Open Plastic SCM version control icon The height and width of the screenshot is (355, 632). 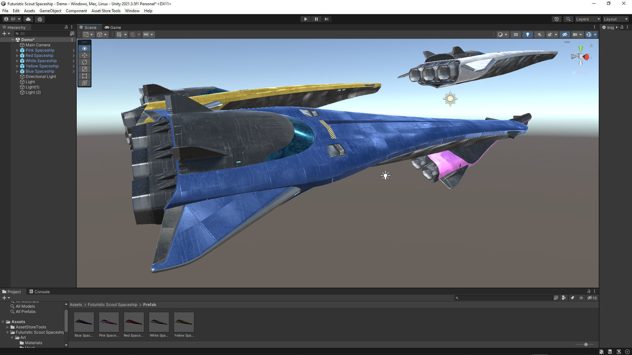tap(40, 19)
